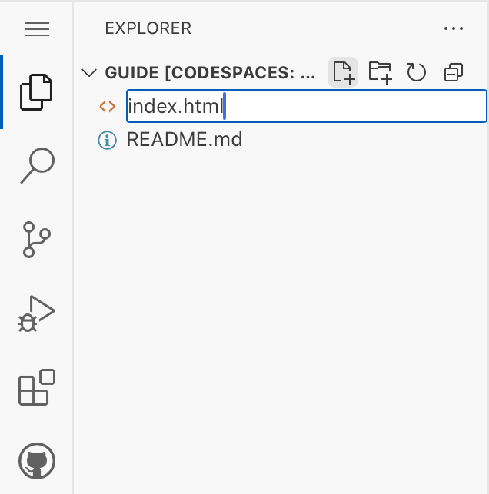This screenshot has height=494, width=489.
Task: Click the HTML file type icon
Action: pos(107,107)
